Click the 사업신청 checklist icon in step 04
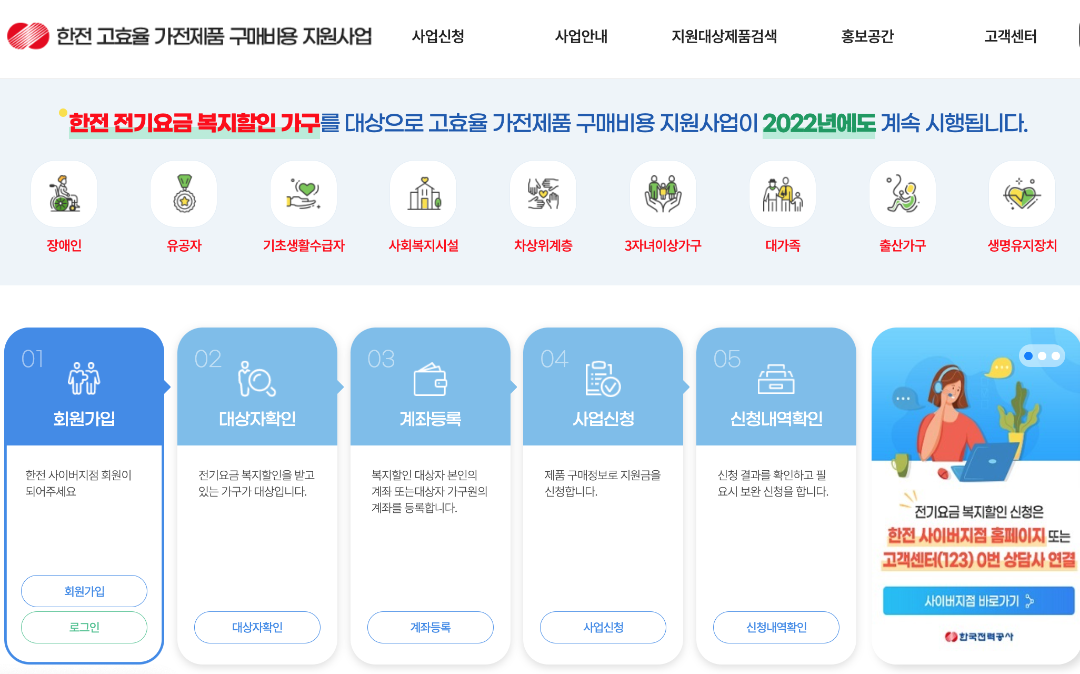The width and height of the screenshot is (1080, 674). coord(603,378)
